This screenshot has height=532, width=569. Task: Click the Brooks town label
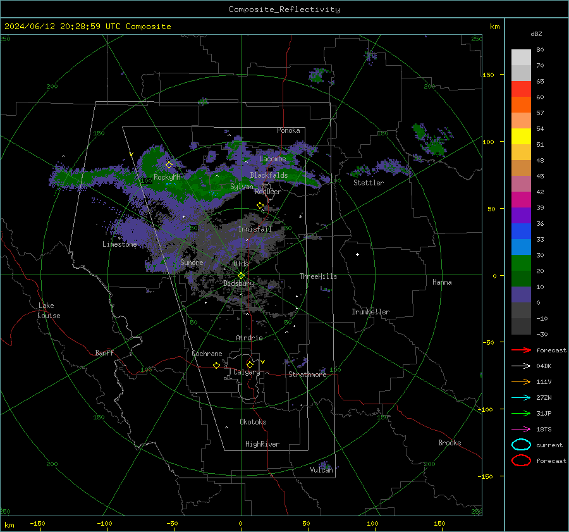tap(450, 443)
